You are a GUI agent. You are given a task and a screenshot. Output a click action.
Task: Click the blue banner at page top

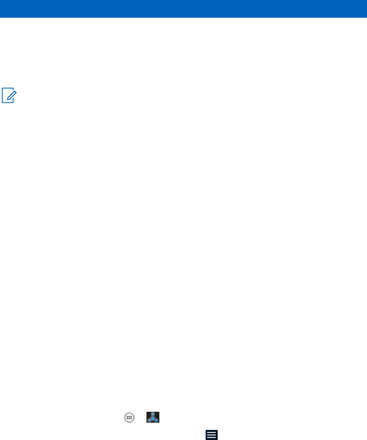tap(183, 9)
